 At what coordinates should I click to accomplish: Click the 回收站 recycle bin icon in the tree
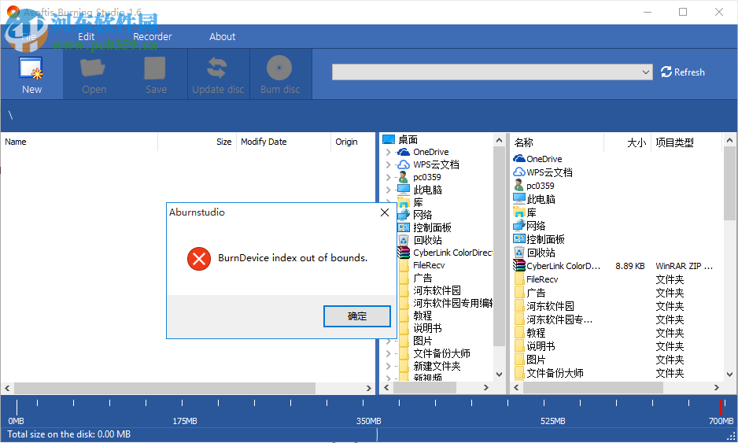point(404,240)
